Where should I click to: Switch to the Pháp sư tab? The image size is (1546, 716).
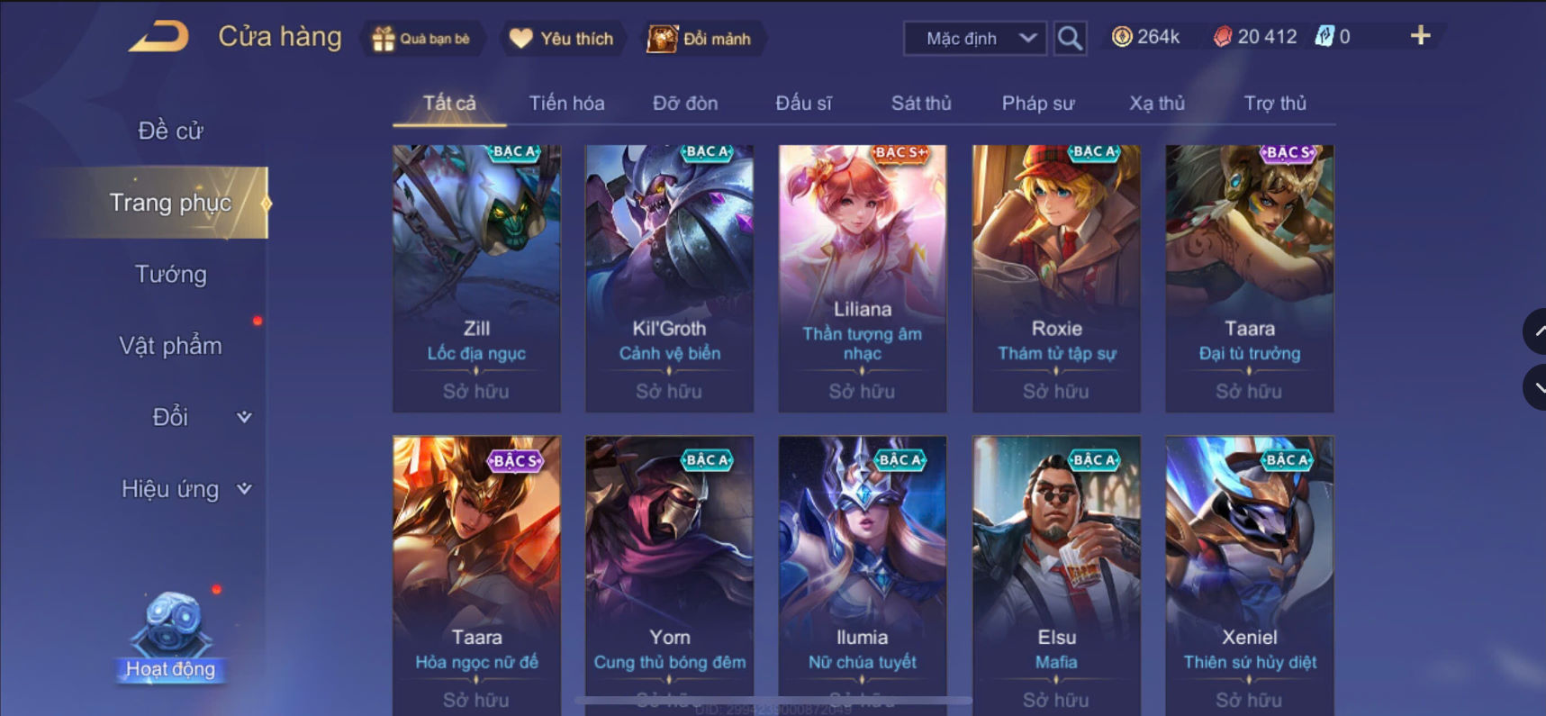(1038, 104)
